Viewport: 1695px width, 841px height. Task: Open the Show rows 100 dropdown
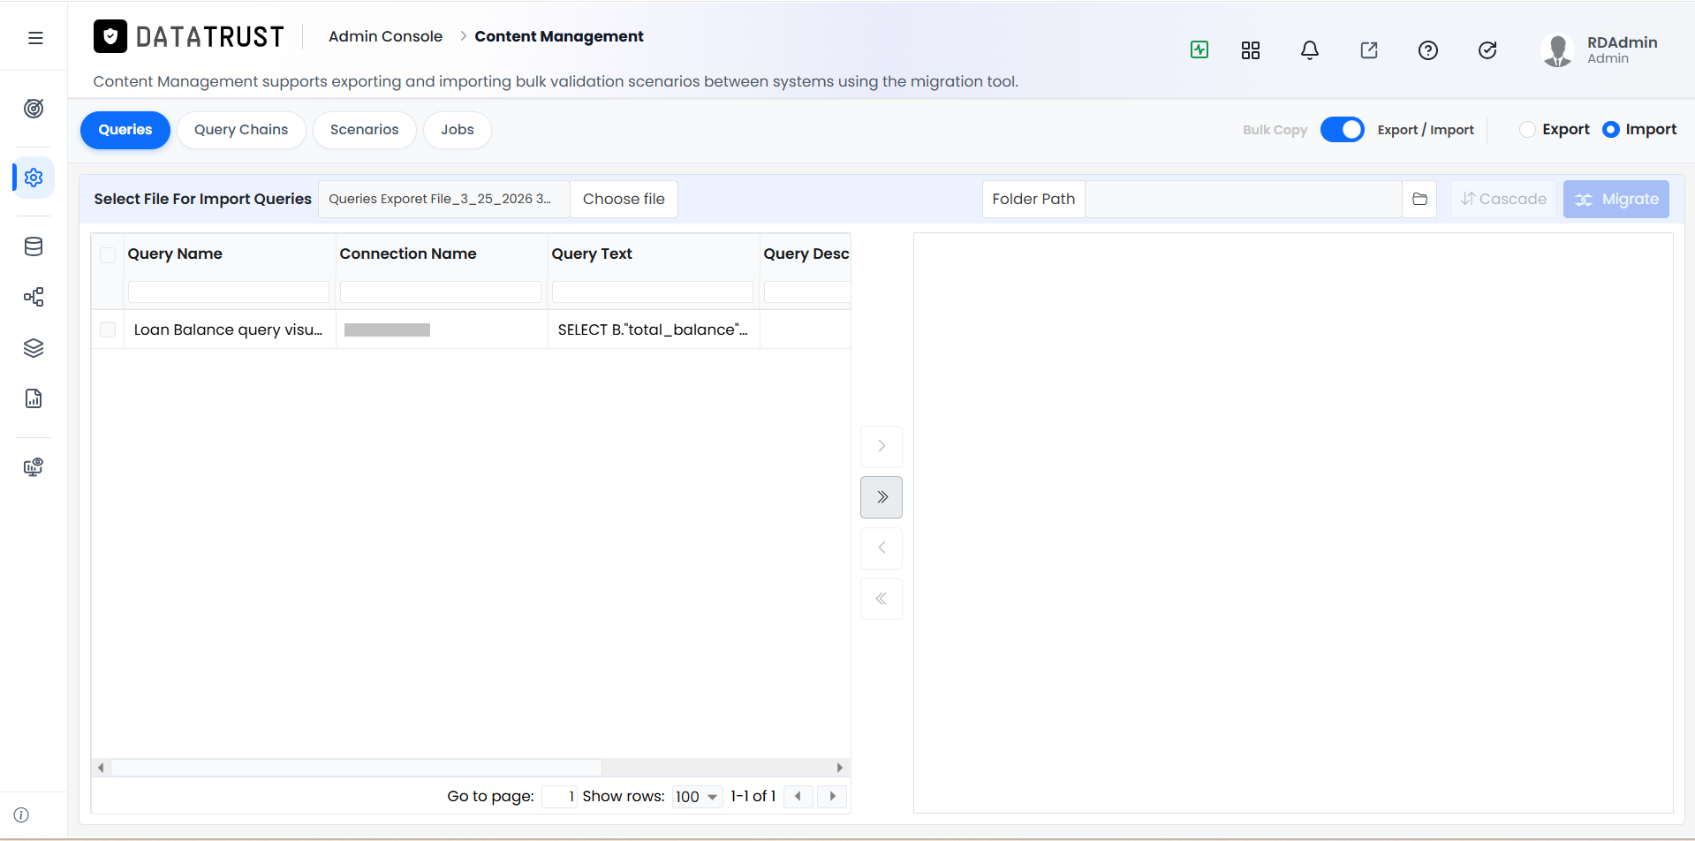(697, 797)
